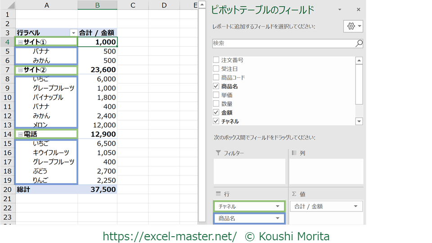This screenshot has width=432, height=243.
Task: Open the 合計 / 金額 value field dropdown
Action: coord(355,207)
